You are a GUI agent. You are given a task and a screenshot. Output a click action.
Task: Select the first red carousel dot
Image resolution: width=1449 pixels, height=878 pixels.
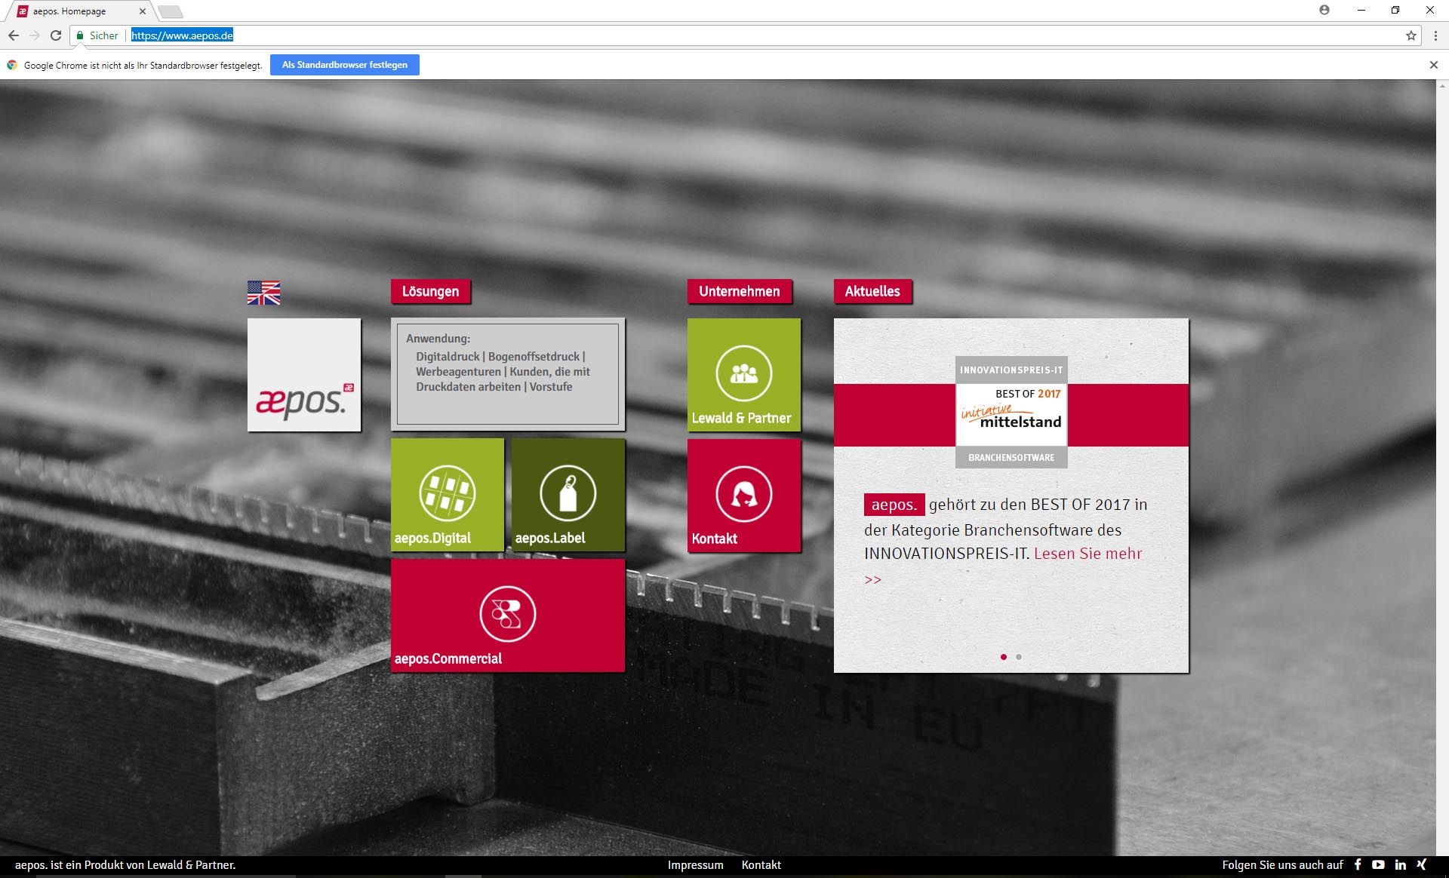tap(1003, 657)
